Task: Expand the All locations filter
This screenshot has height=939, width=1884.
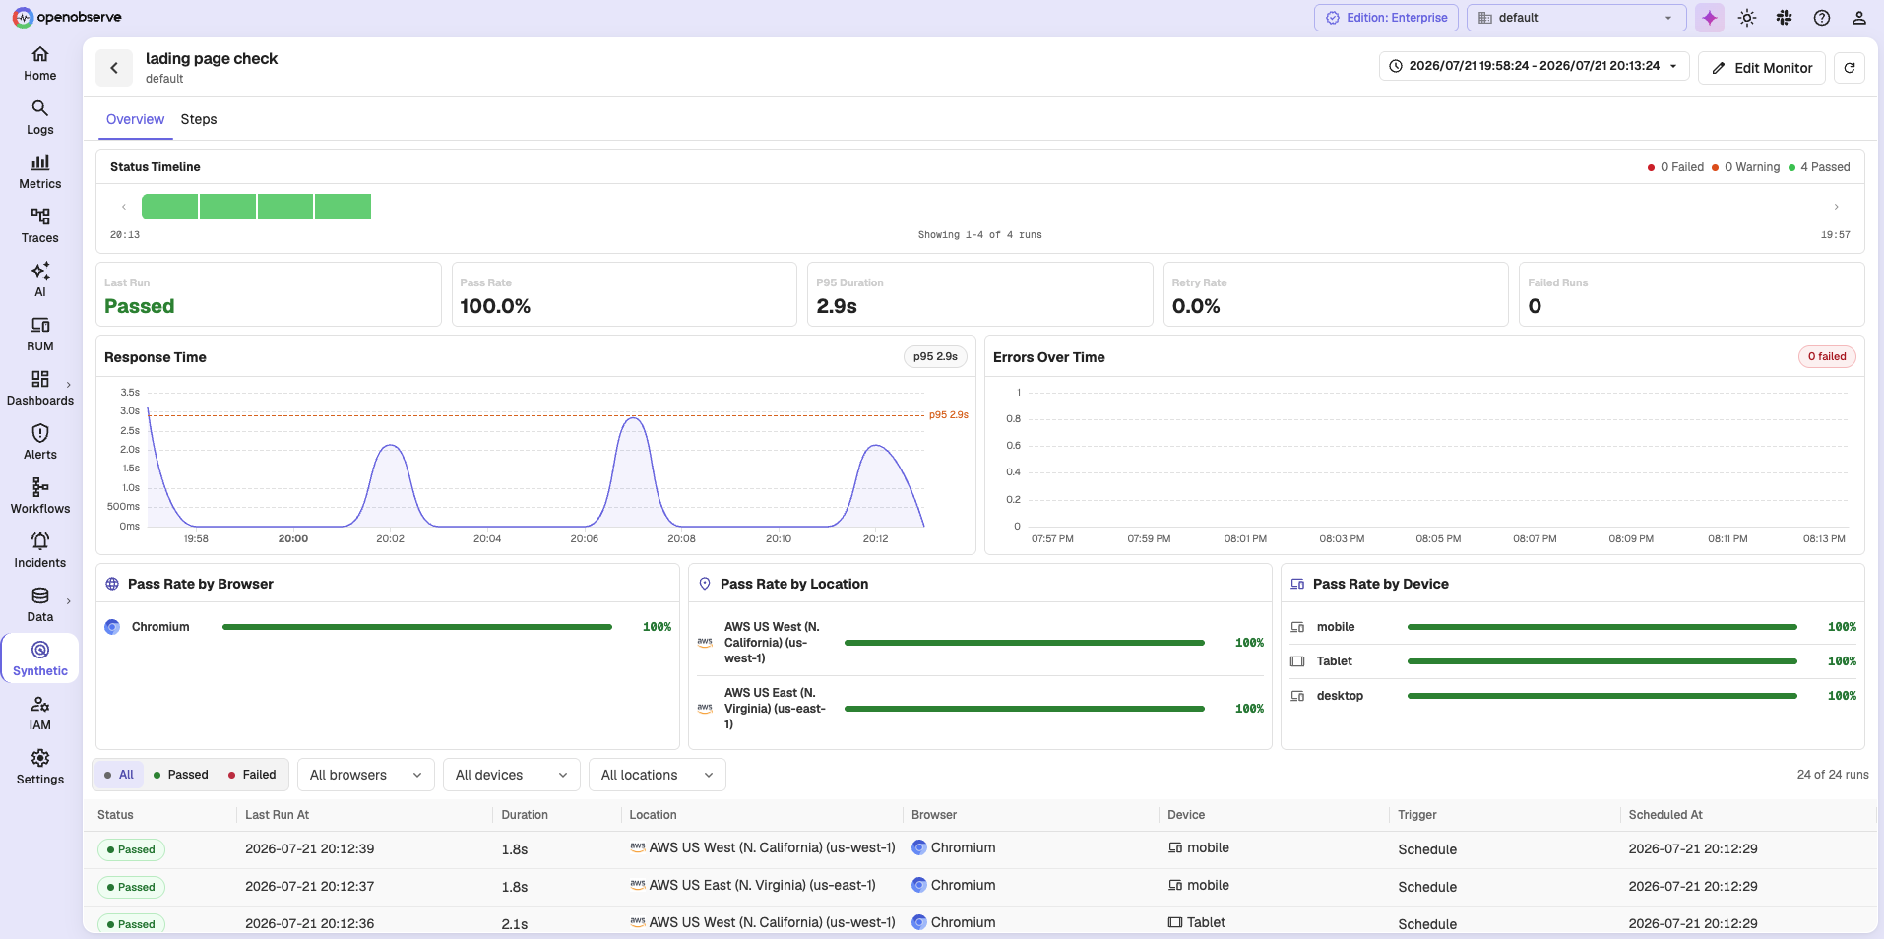Action: click(x=657, y=775)
